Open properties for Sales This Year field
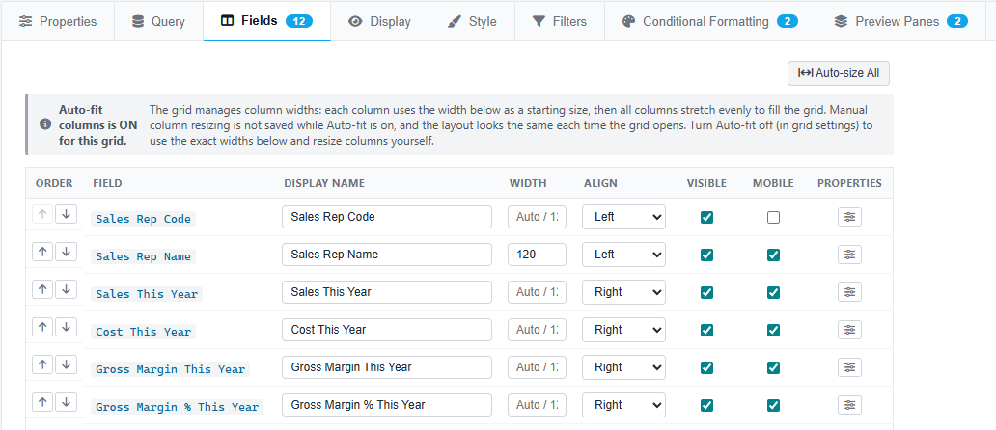Viewport: 996px width, 430px height. click(849, 292)
